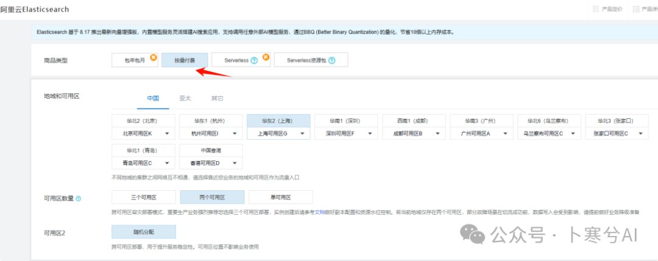Click the help icon next to Serverless

tap(254, 60)
